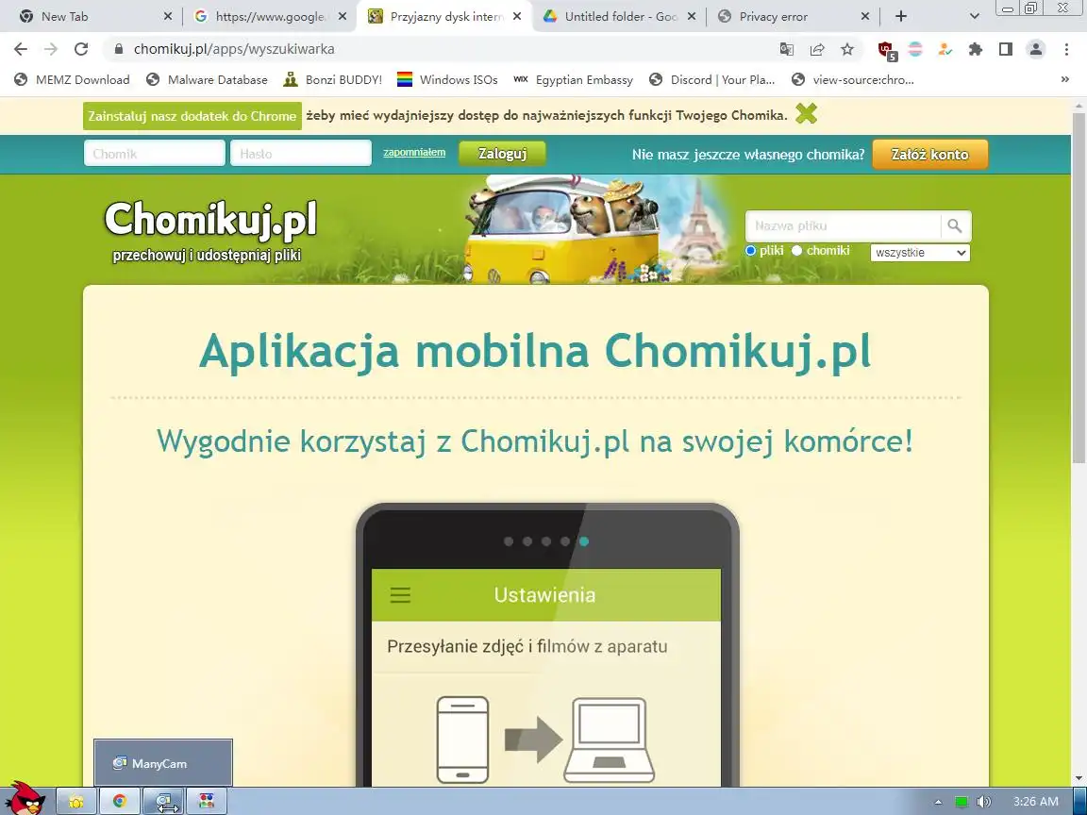Open the ManyCam taskbar icon

click(163, 802)
